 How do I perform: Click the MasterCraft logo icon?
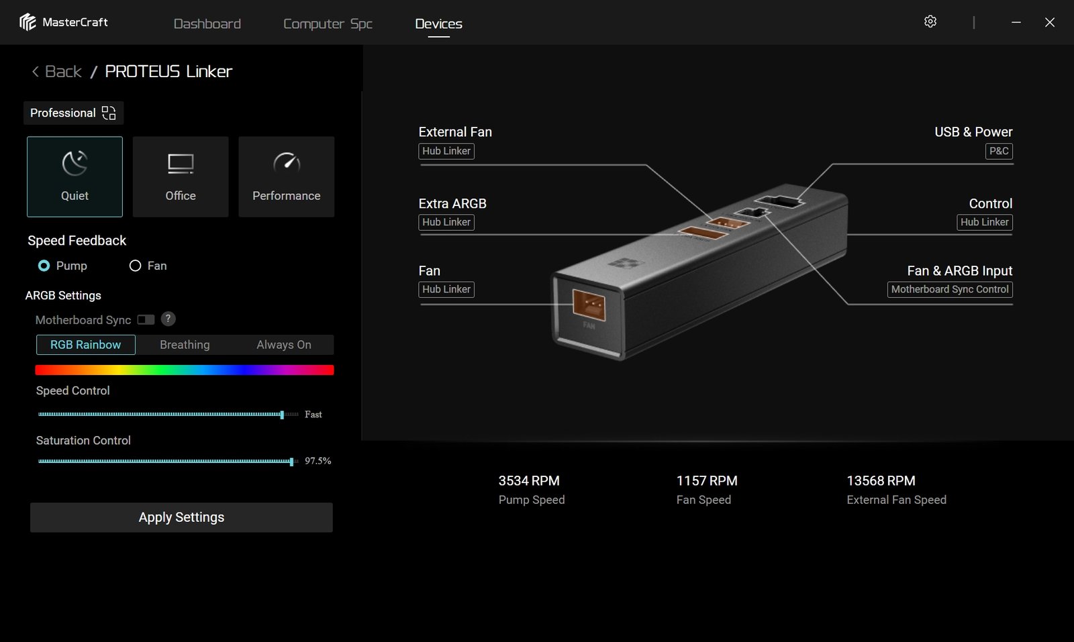28,22
